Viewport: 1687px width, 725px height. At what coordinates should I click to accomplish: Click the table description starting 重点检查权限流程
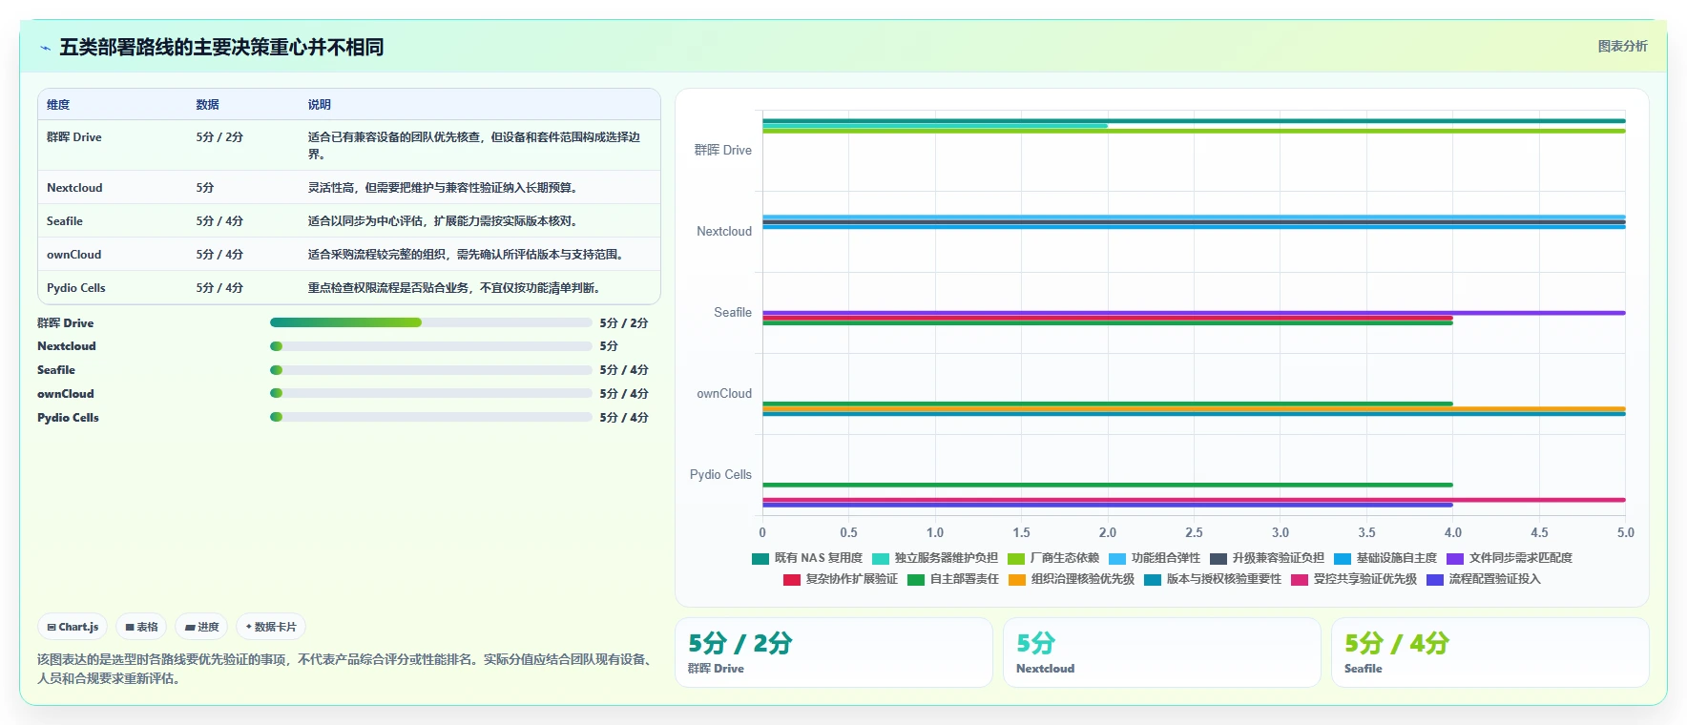point(454,288)
